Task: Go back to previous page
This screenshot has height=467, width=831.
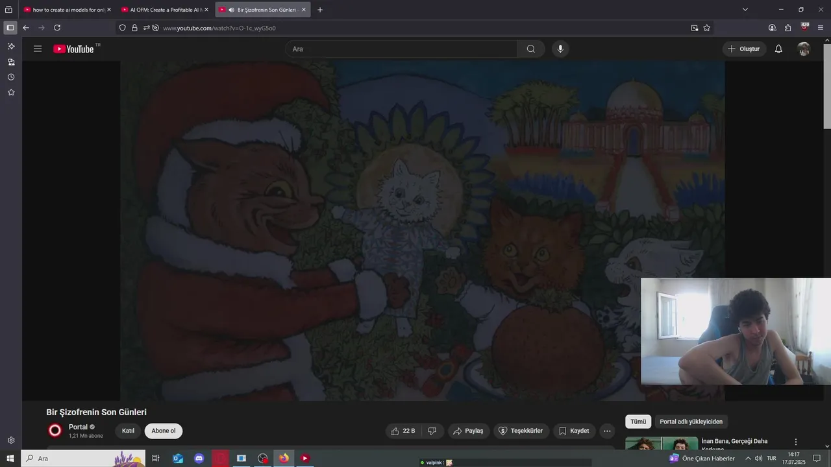Action: point(26,28)
